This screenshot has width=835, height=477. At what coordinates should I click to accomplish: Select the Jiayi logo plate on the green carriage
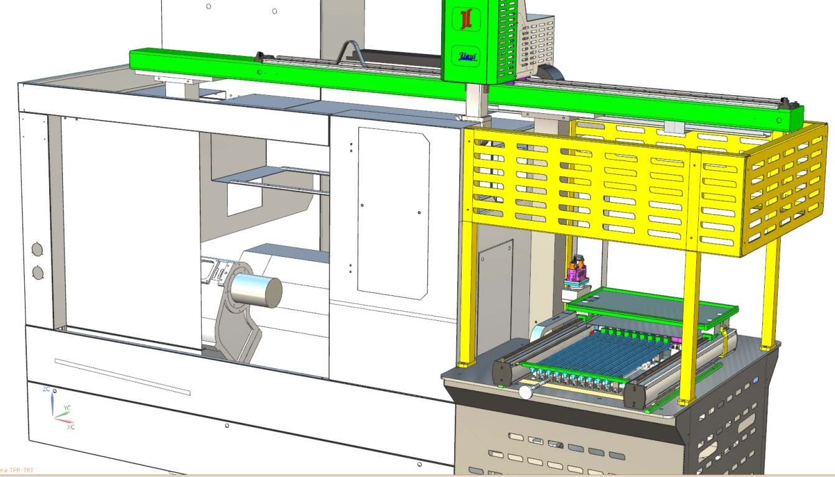pos(465,55)
